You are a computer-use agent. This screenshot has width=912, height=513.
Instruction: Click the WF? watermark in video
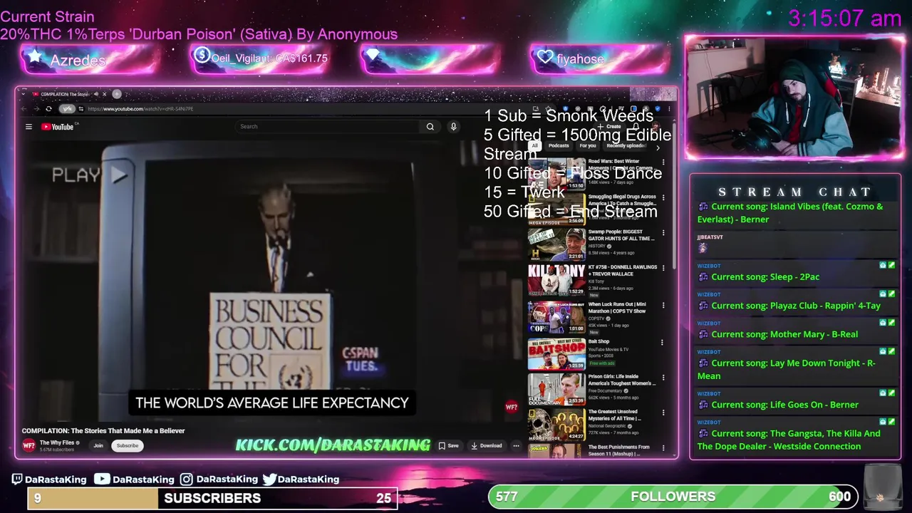pos(512,408)
